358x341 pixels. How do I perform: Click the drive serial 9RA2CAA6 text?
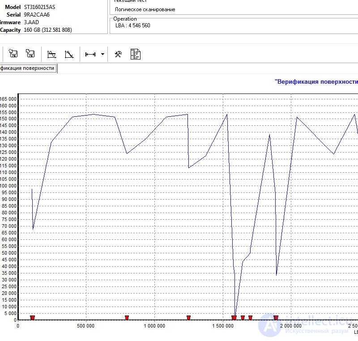[37, 15]
